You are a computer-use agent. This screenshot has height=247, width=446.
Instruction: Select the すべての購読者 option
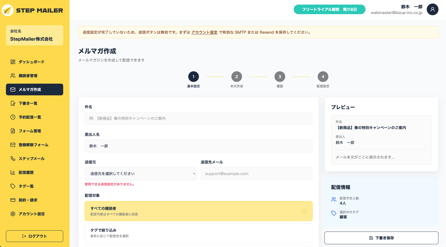198,211
